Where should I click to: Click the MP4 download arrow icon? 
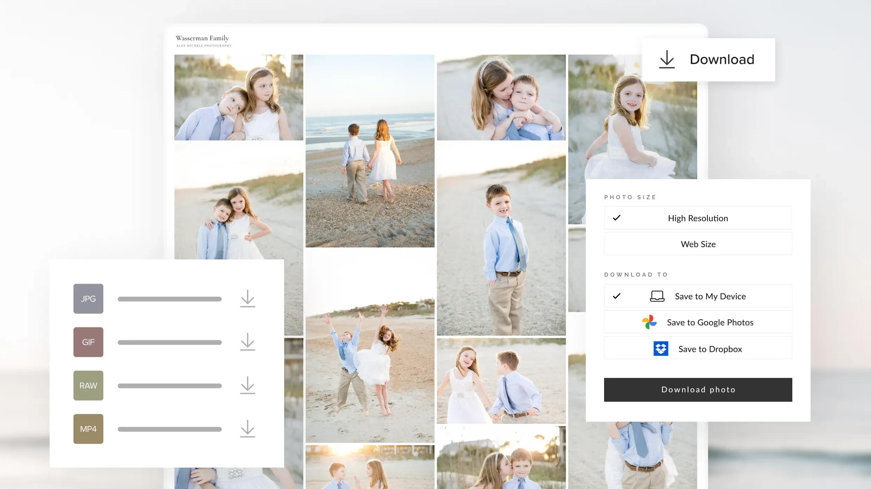click(x=248, y=429)
